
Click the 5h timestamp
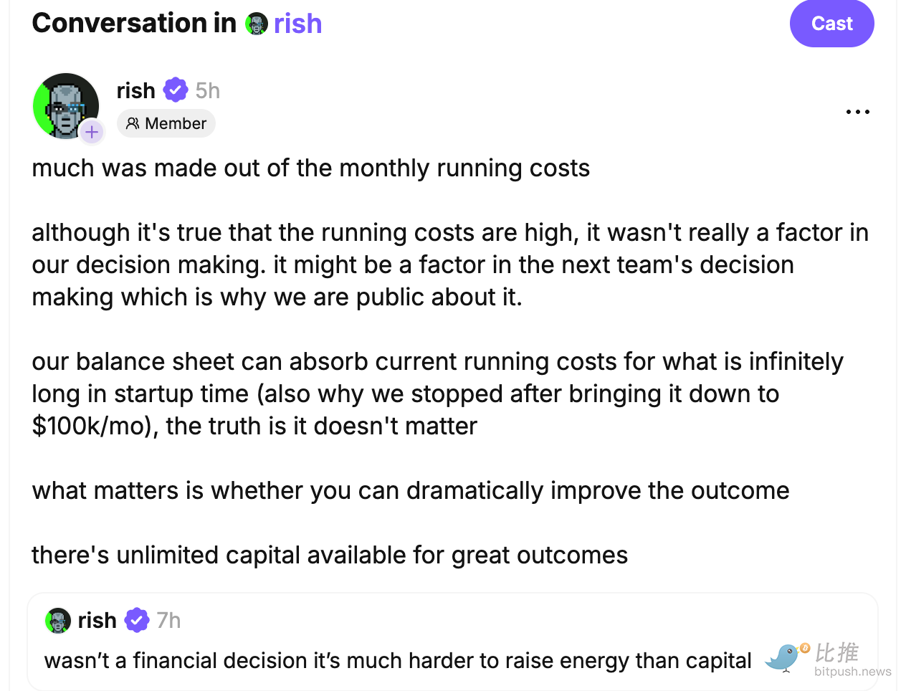point(208,90)
